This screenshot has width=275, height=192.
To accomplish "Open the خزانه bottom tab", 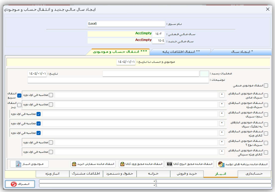I will click(x=153, y=173).
